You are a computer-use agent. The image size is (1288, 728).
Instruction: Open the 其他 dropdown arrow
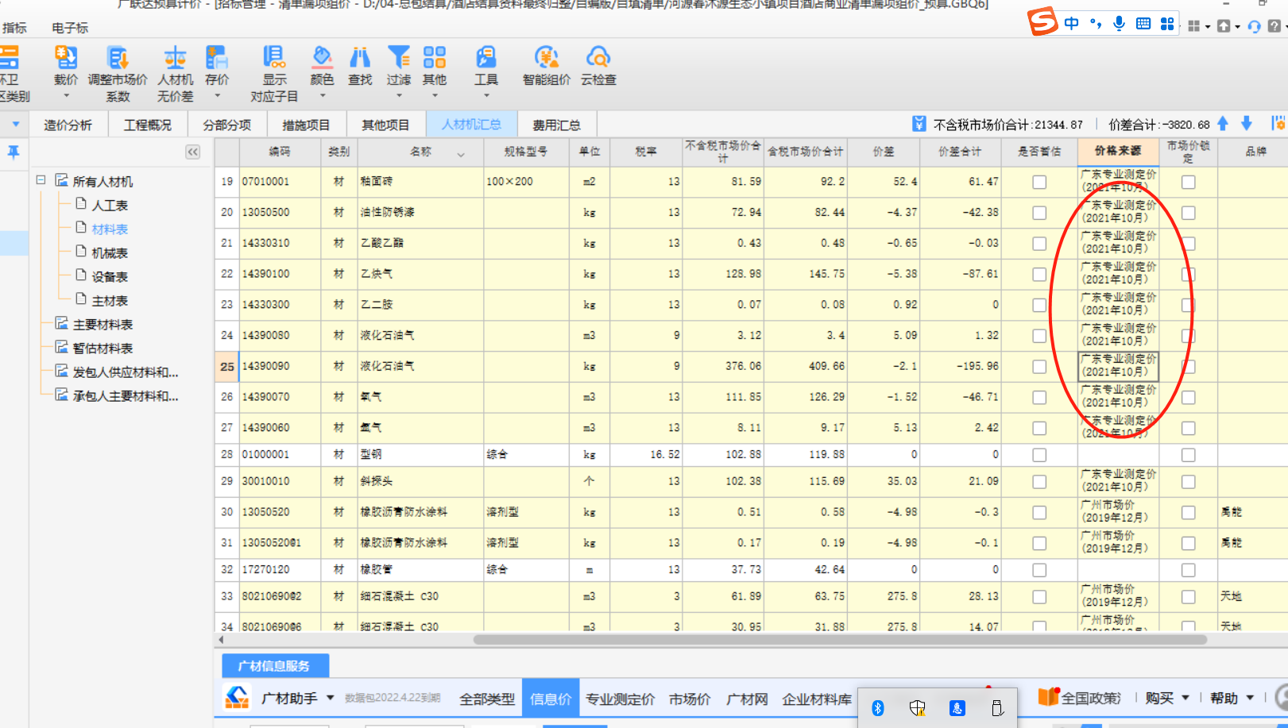coord(435,95)
